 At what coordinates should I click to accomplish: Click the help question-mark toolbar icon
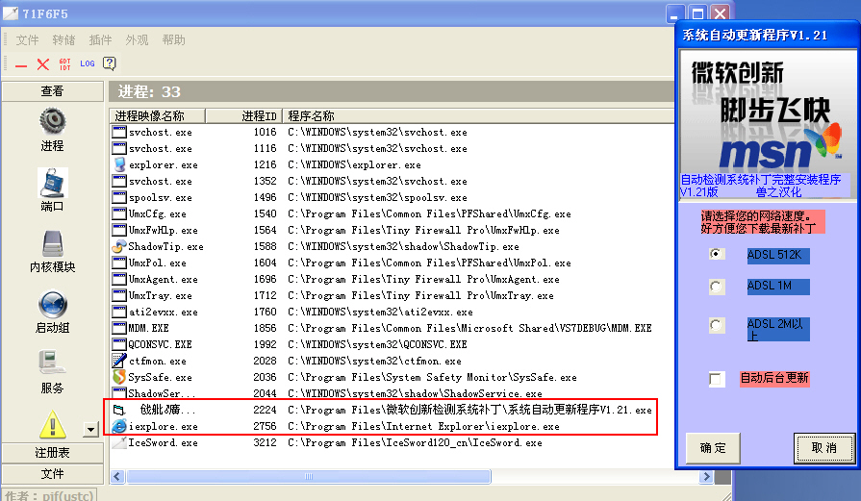tap(110, 63)
